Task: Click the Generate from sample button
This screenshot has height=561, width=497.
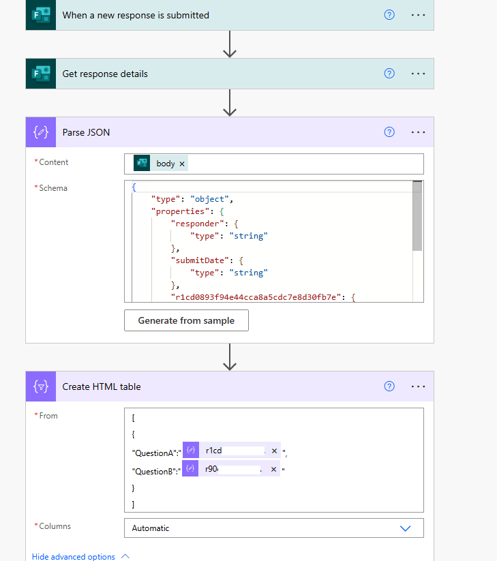Action: (186, 320)
